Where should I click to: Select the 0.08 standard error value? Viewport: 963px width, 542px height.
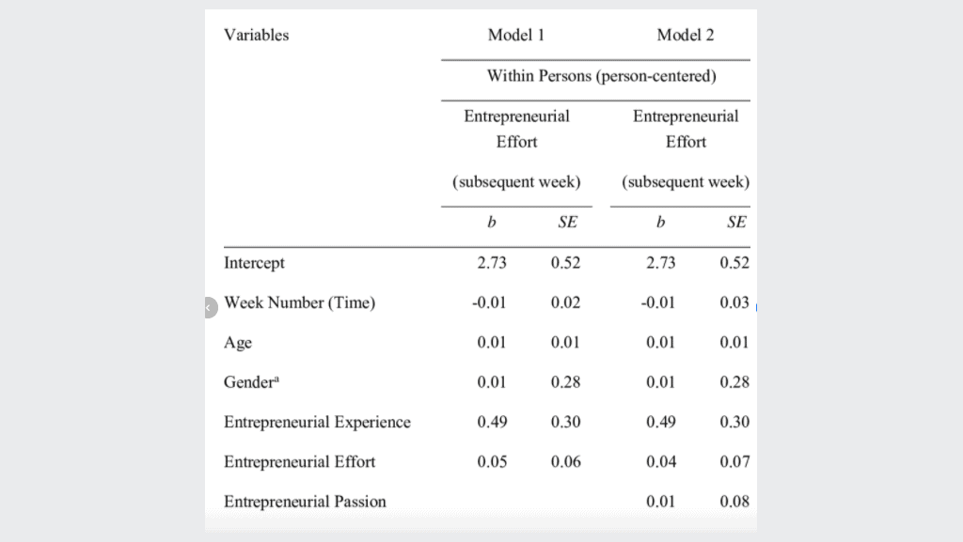point(734,502)
